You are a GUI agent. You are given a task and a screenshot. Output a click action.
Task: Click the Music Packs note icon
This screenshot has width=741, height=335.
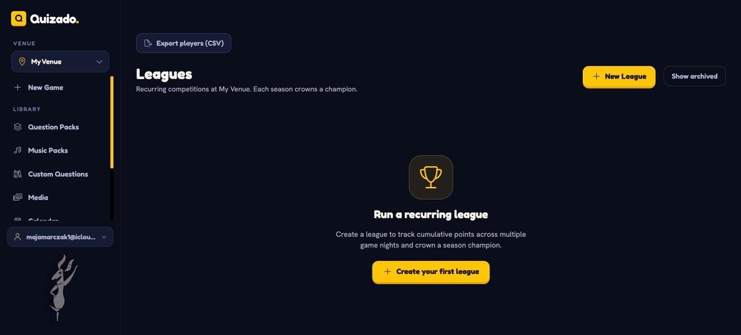coord(17,151)
